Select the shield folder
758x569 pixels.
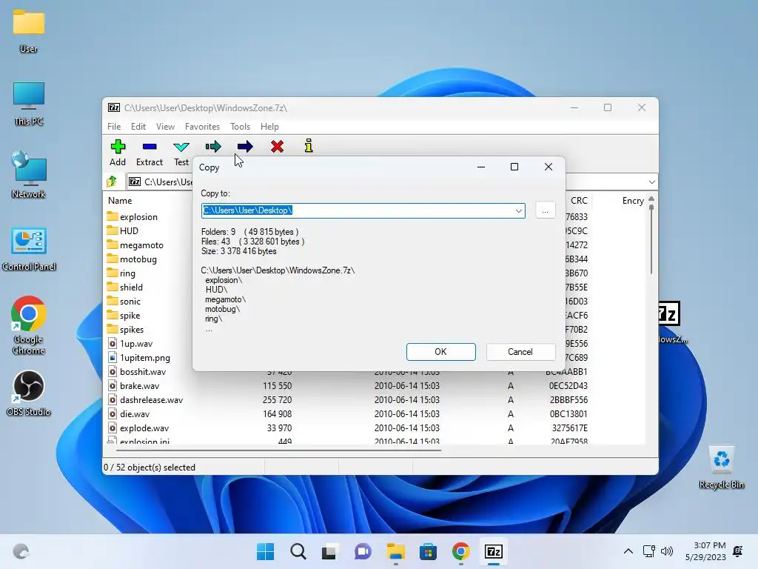[124, 287]
